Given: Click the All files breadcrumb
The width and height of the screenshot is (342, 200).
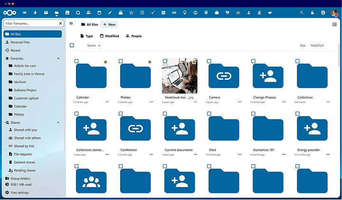Looking at the screenshot, I should [89, 24].
